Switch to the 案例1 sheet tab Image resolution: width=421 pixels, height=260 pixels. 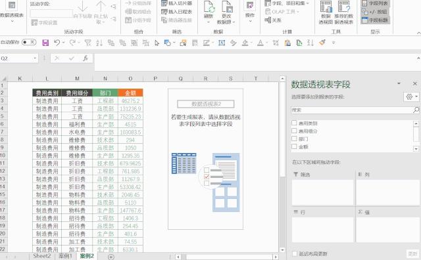click(x=65, y=256)
